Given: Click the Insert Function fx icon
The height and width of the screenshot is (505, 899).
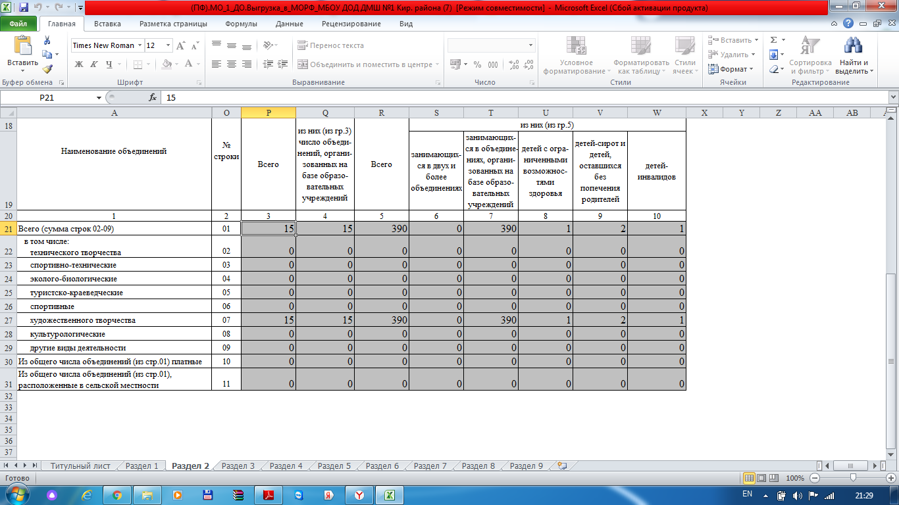Looking at the screenshot, I should click(x=153, y=97).
